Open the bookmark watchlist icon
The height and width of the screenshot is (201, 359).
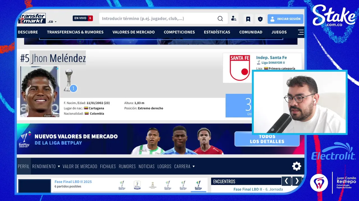point(248,19)
